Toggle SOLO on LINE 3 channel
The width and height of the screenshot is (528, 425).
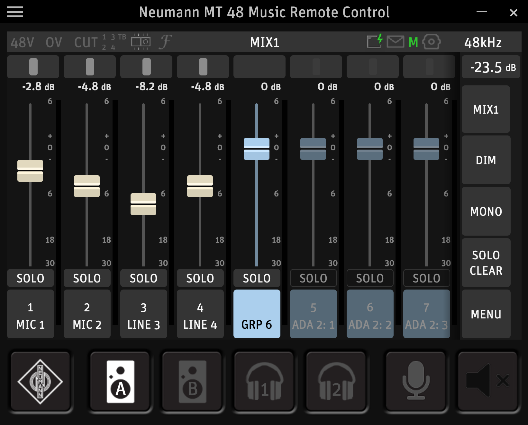click(x=143, y=278)
